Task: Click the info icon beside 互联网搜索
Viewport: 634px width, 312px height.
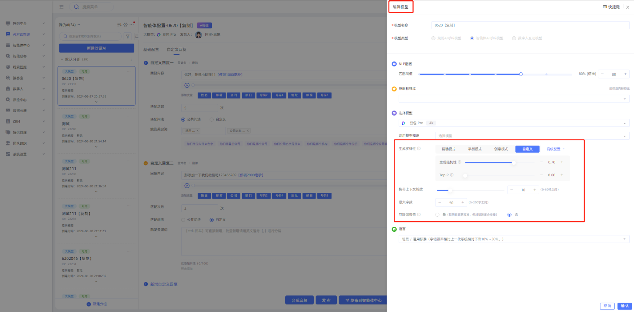Action: [419, 215]
